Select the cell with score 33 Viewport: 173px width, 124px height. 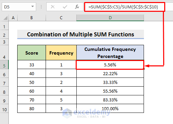click(x=32, y=65)
